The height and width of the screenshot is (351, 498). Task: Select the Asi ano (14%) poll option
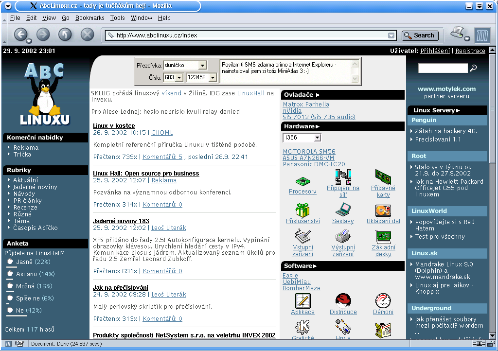pyautogui.click(x=10, y=274)
